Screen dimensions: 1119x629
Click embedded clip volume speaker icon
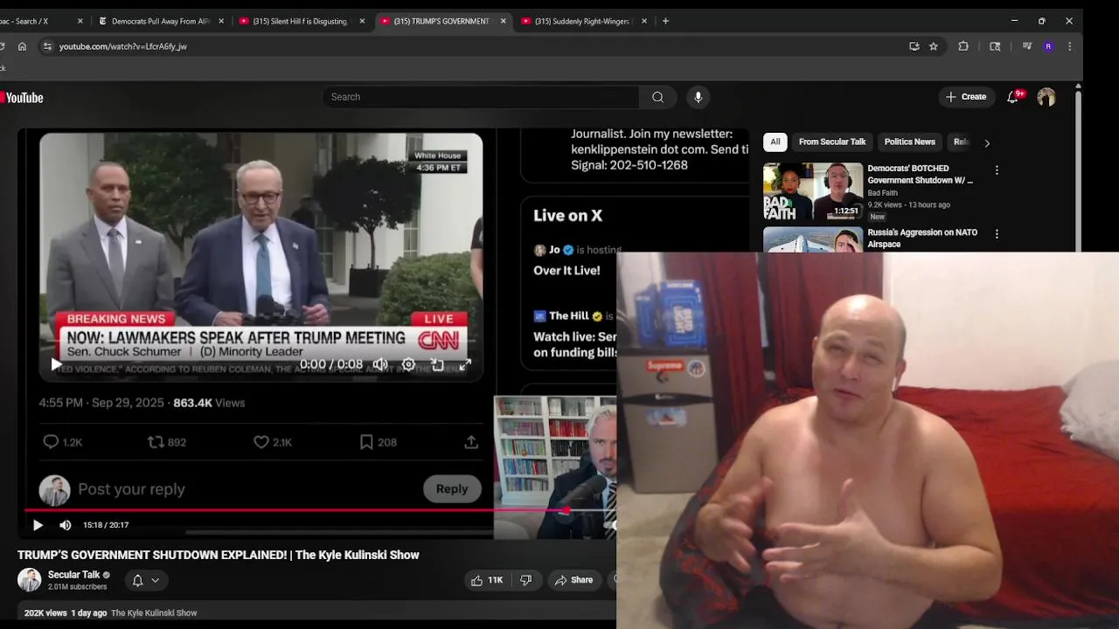(380, 364)
